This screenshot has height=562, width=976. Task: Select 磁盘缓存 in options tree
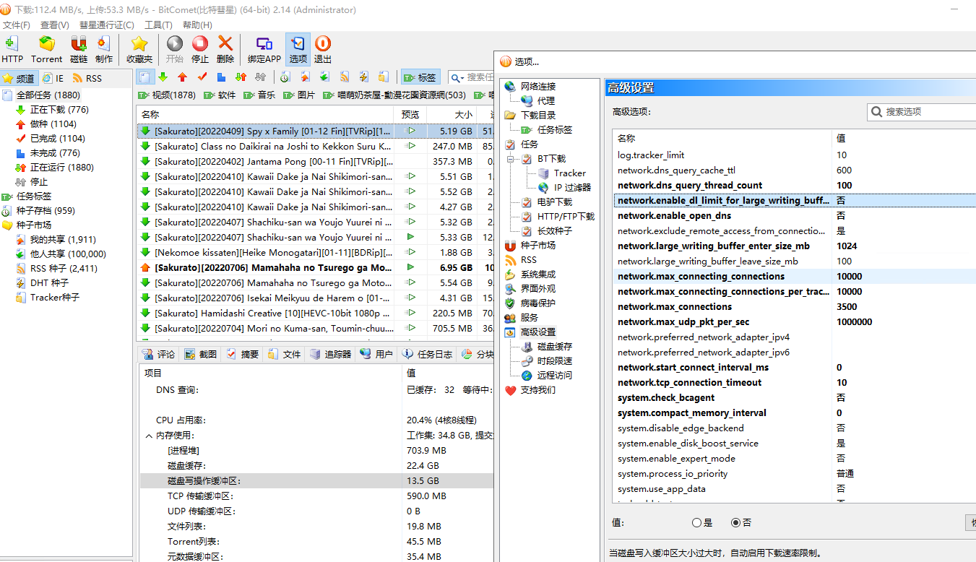[555, 346]
